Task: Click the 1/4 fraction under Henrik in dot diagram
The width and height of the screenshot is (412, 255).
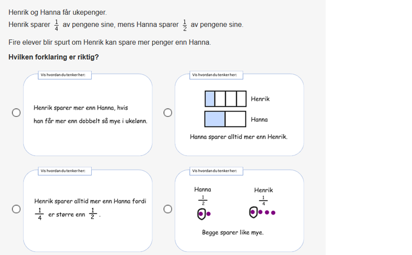Action: point(263,199)
